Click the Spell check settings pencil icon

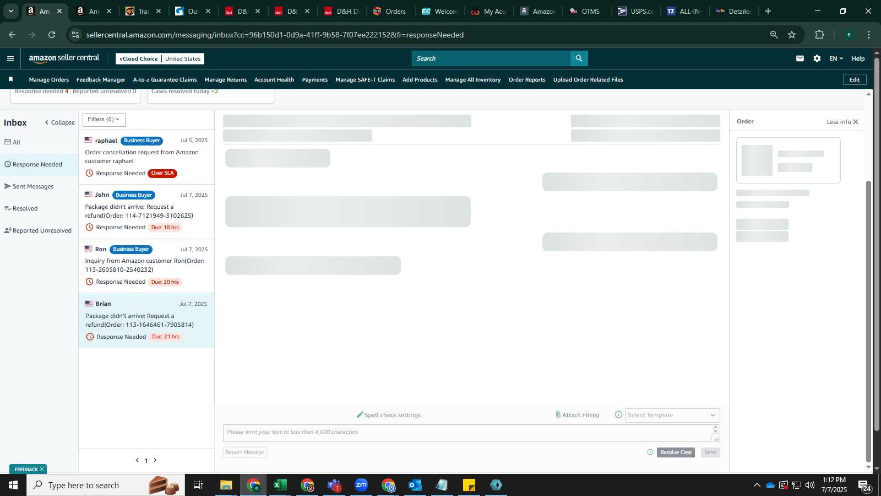coord(360,414)
